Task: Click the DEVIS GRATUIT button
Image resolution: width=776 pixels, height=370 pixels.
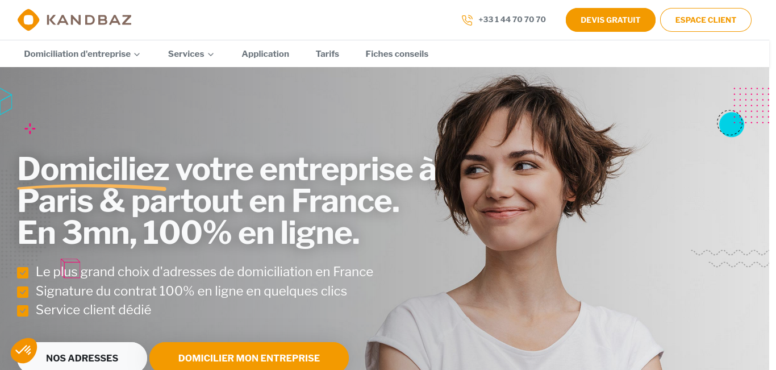Action: click(x=611, y=20)
